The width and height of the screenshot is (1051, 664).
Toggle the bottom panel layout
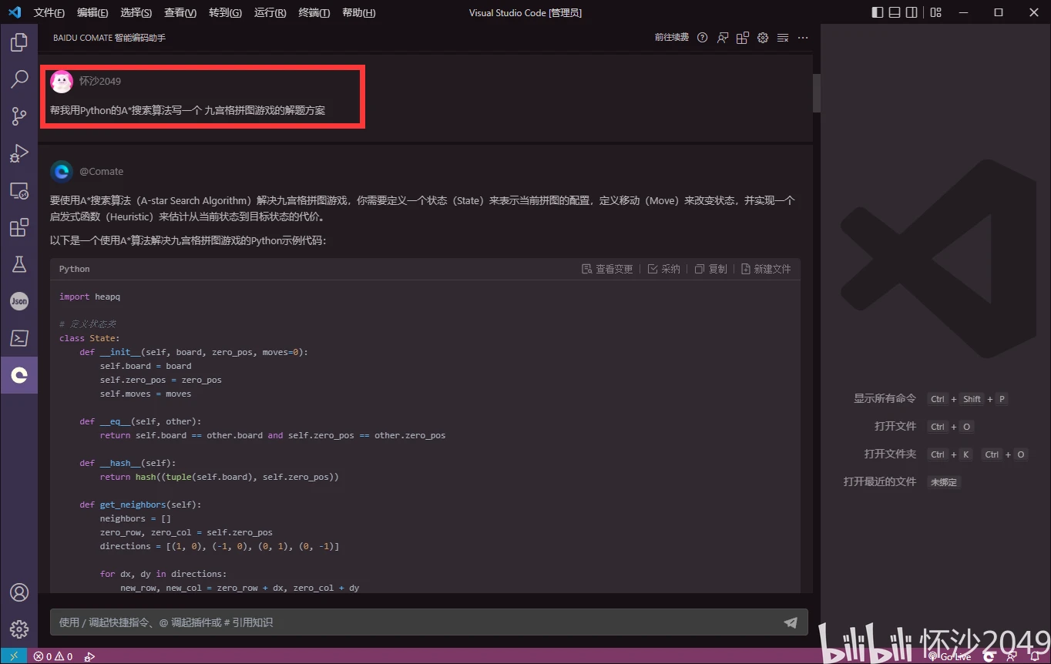[x=895, y=12]
